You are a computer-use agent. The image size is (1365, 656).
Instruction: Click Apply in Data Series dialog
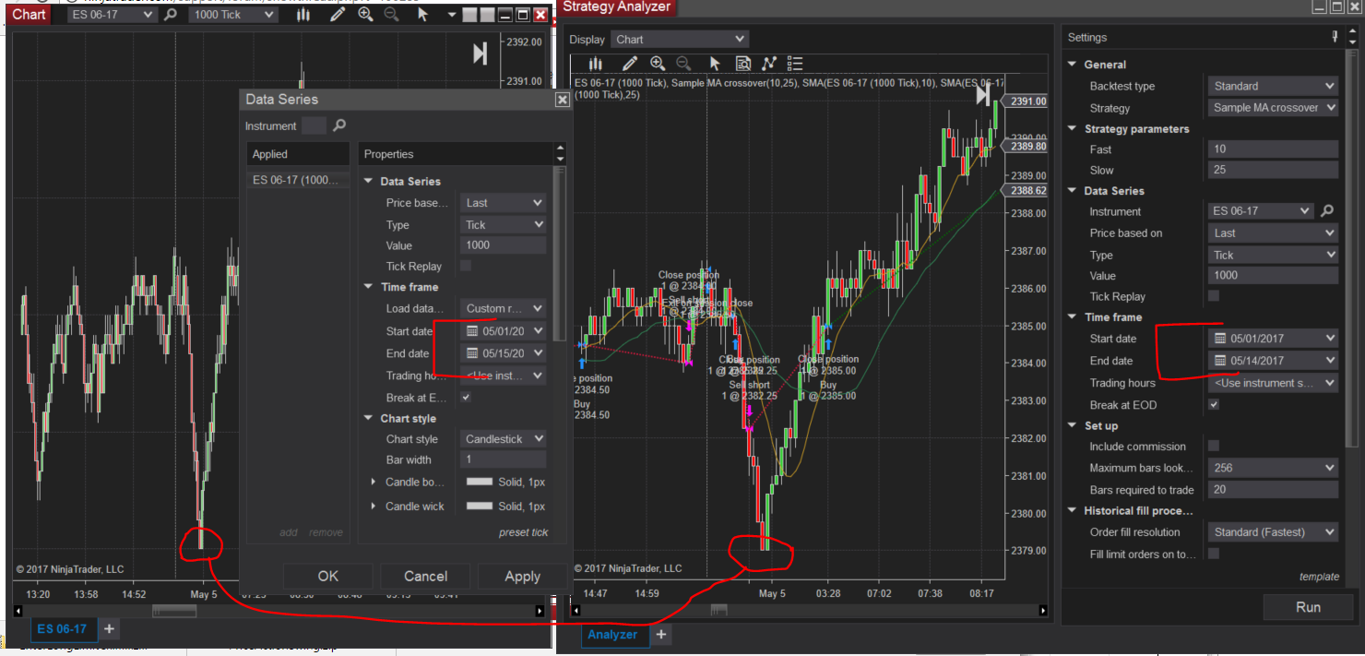(x=523, y=576)
